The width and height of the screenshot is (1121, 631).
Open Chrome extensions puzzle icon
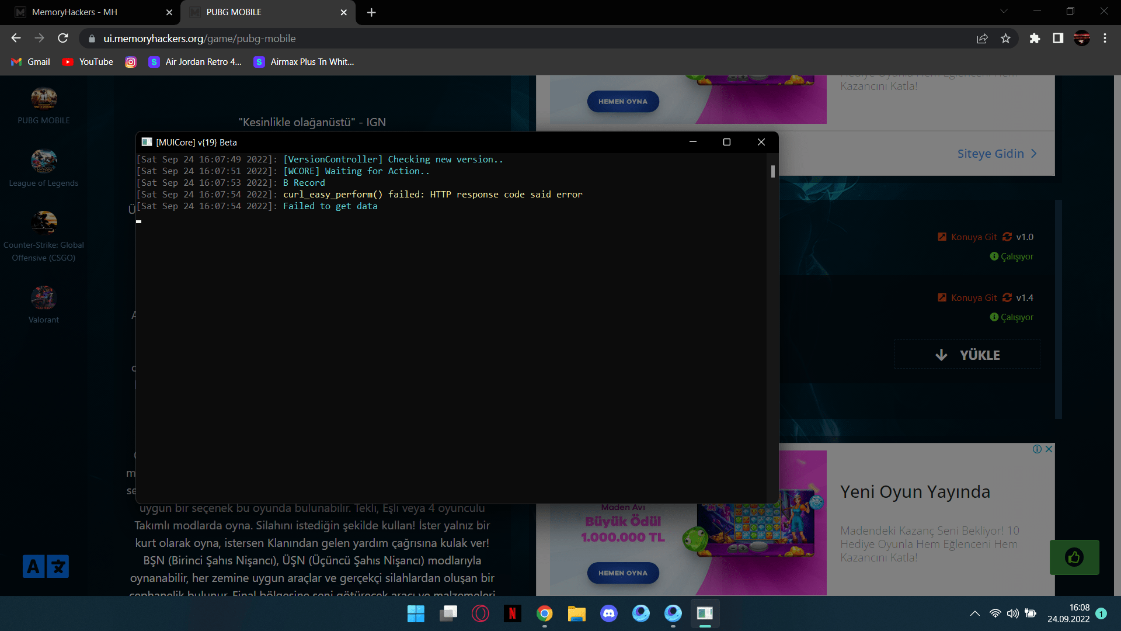1035,39
